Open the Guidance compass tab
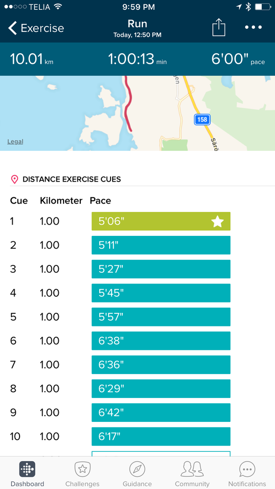 pos(137,474)
